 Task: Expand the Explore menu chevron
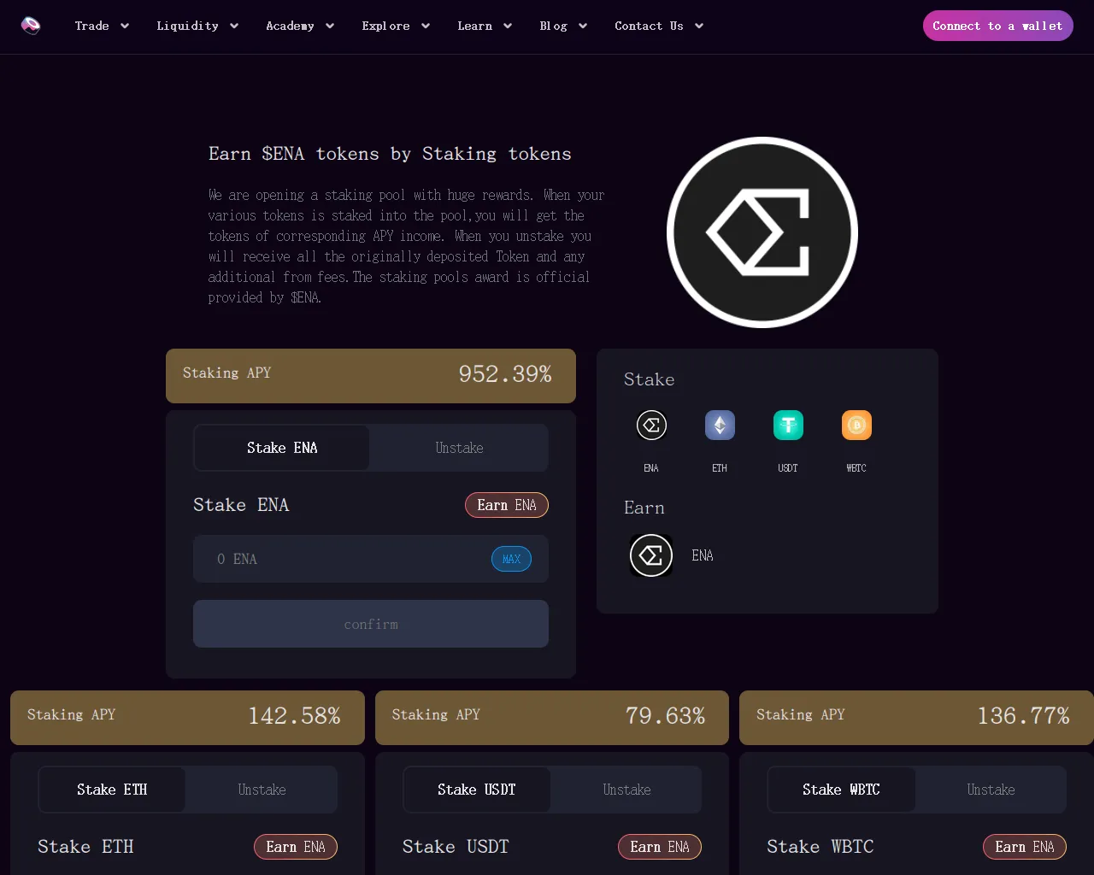(426, 26)
